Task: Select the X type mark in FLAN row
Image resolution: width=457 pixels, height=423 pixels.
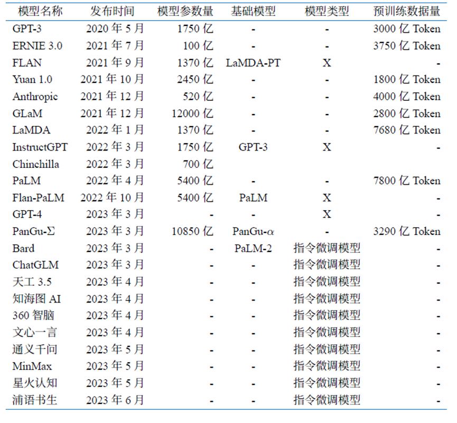Action: [x=327, y=63]
